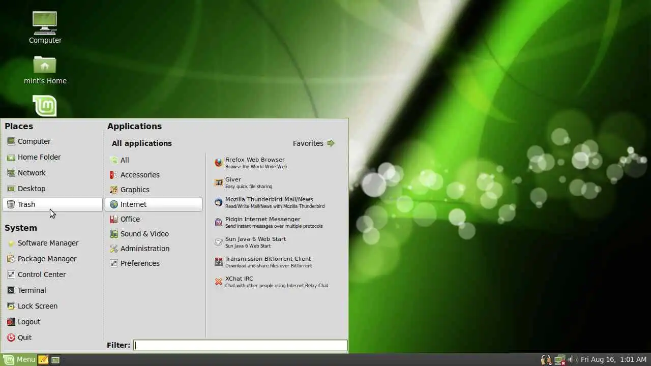
Task: Select the Preferences category
Action: (154, 263)
